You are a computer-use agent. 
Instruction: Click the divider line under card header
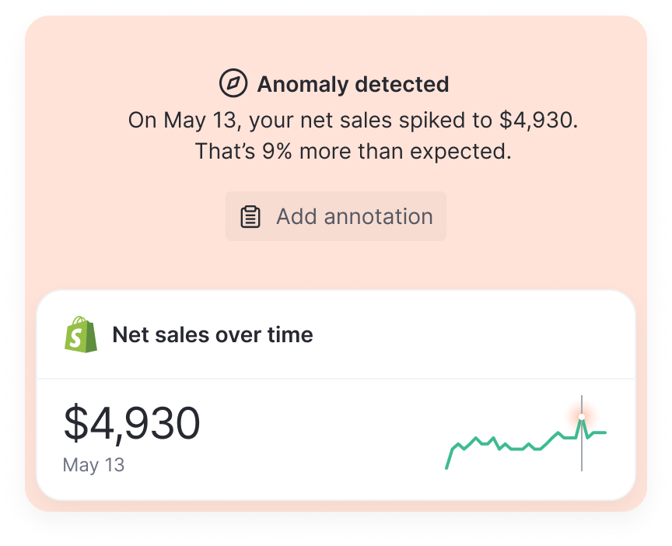(x=336, y=379)
